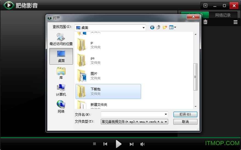This screenshot has height=150, width=241.
Task: Click the 肥佬影音 player logo icon
Action: coord(8,5)
